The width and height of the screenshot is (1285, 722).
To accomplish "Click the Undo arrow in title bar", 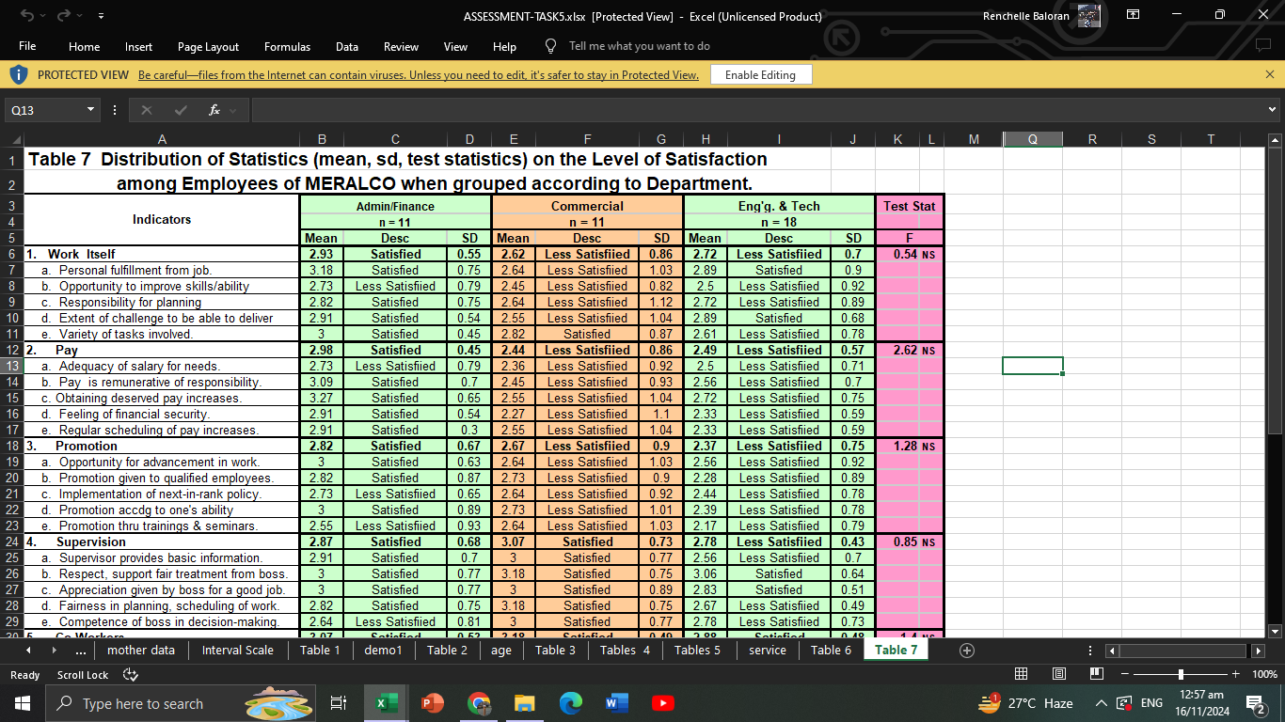I will coord(26,15).
